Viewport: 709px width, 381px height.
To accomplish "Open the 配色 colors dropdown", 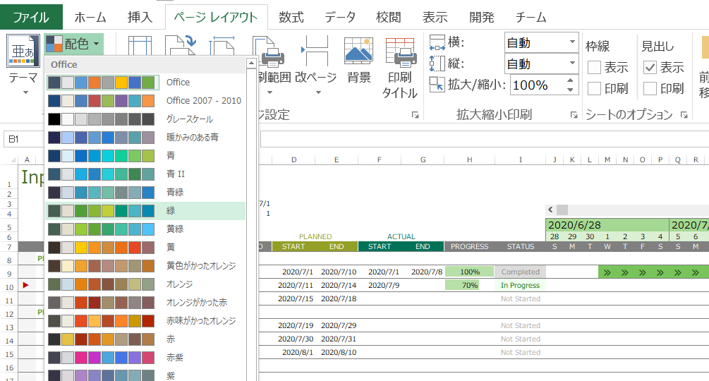I will tap(74, 44).
